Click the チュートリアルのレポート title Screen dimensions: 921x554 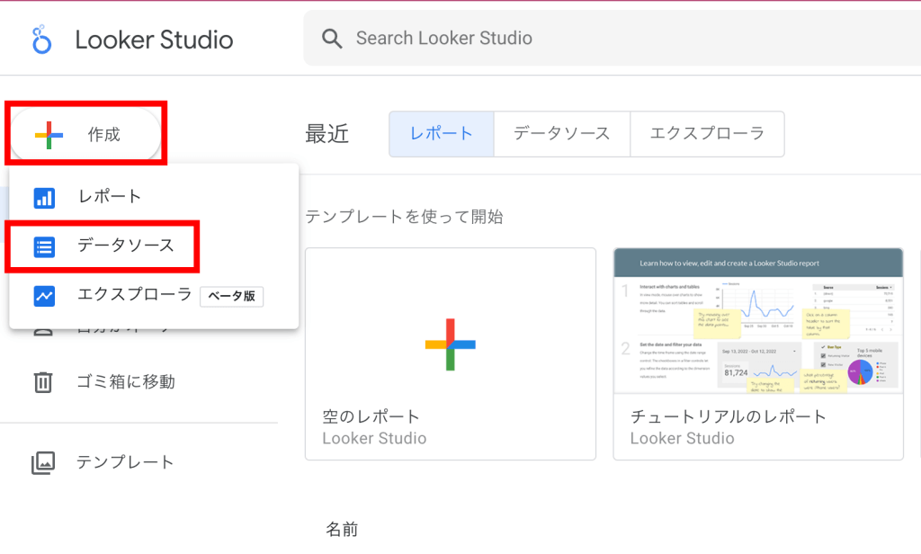pyautogui.click(x=729, y=416)
